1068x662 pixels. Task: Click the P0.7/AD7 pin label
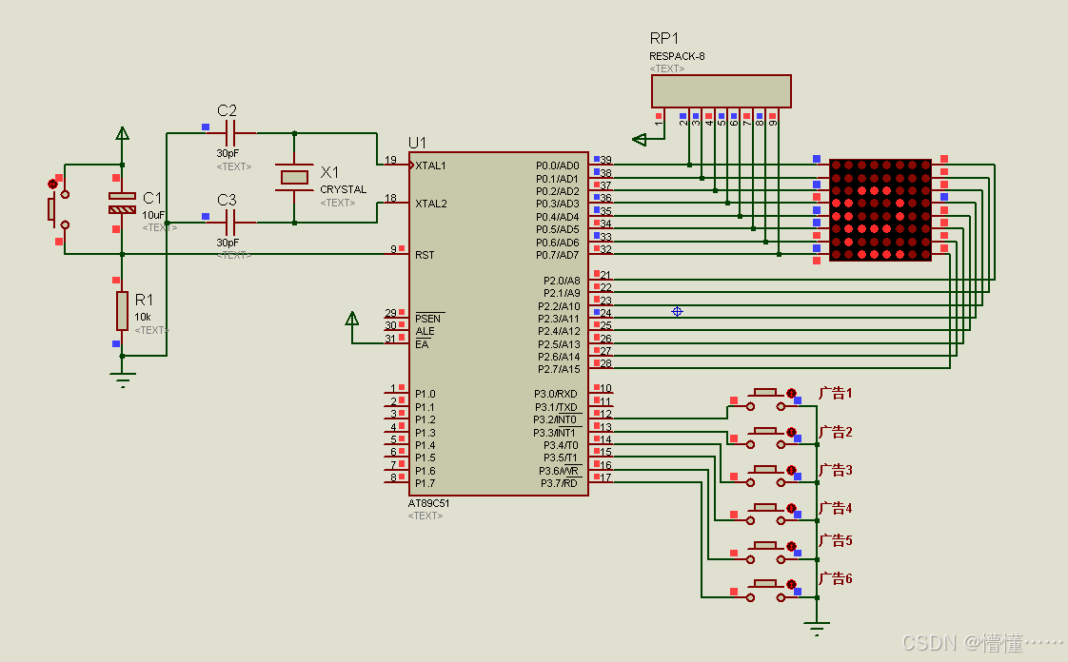[x=557, y=255]
